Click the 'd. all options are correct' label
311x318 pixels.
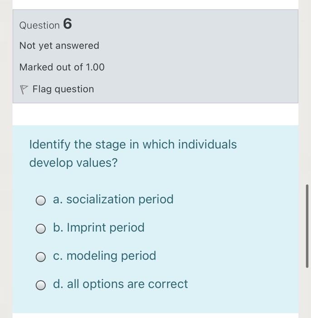click(120, 284)
